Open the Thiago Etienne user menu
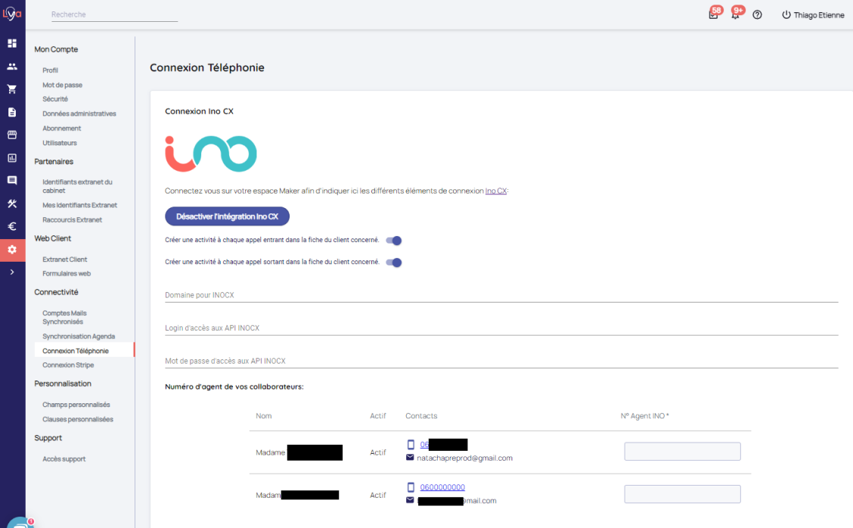The width and height of the screenshot is (853, 528). 813,15
